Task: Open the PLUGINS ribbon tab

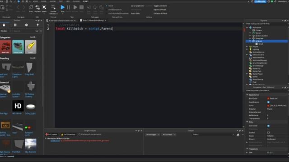Action: coord(76,1)
